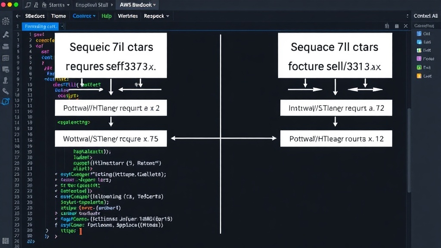Screen dimensions: 441x248
Task: Select the 'Wottwal/STlener rcqure x.75' box
Action: (x=111, y=138)
